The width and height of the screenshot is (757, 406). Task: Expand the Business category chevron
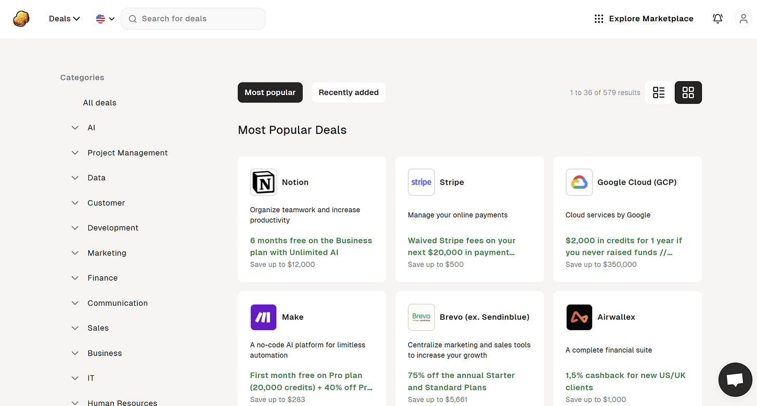(75, 353)
